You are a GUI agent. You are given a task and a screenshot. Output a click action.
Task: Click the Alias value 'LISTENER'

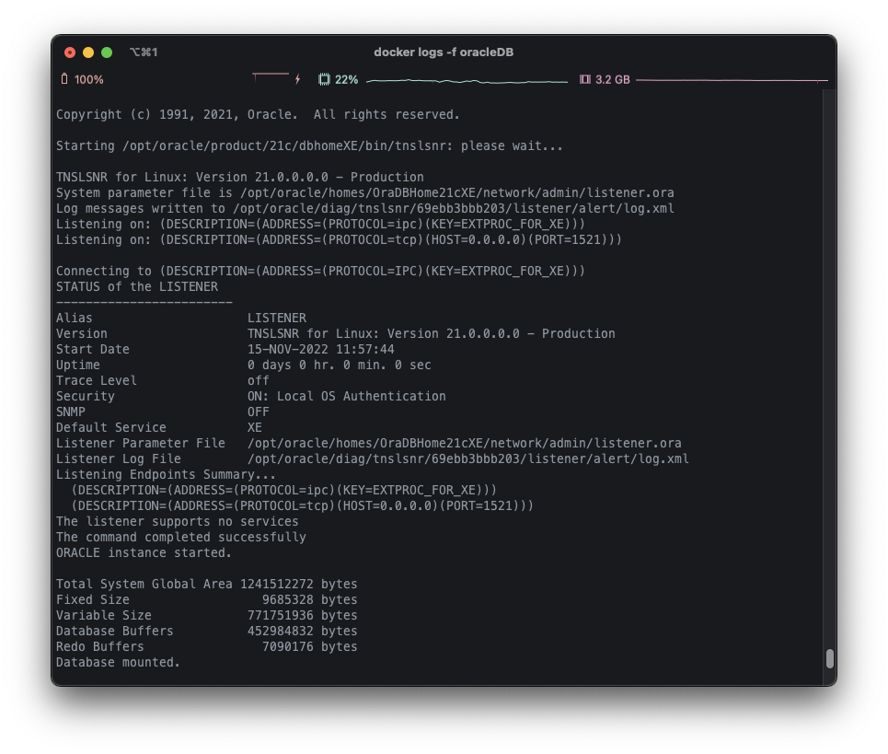click(276, 318)
